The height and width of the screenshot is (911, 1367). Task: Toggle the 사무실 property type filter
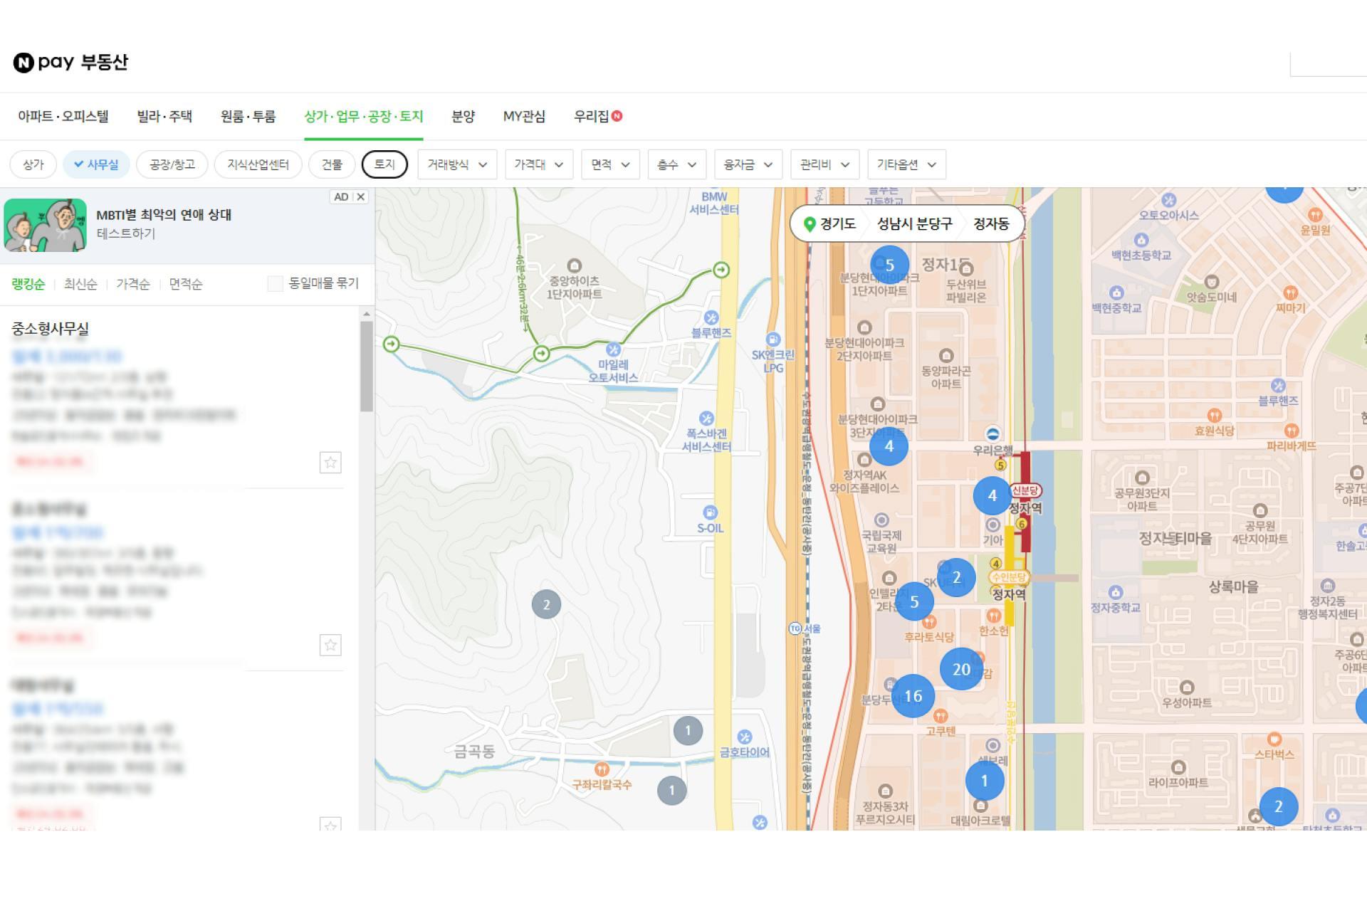96,164
